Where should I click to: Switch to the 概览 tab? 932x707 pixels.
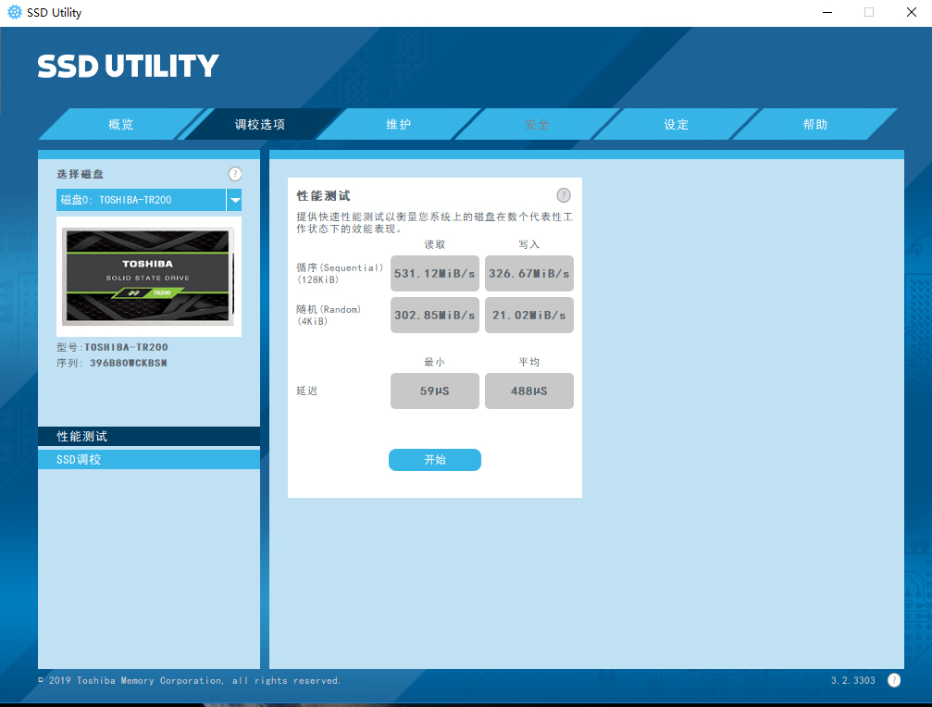(121, 125)
